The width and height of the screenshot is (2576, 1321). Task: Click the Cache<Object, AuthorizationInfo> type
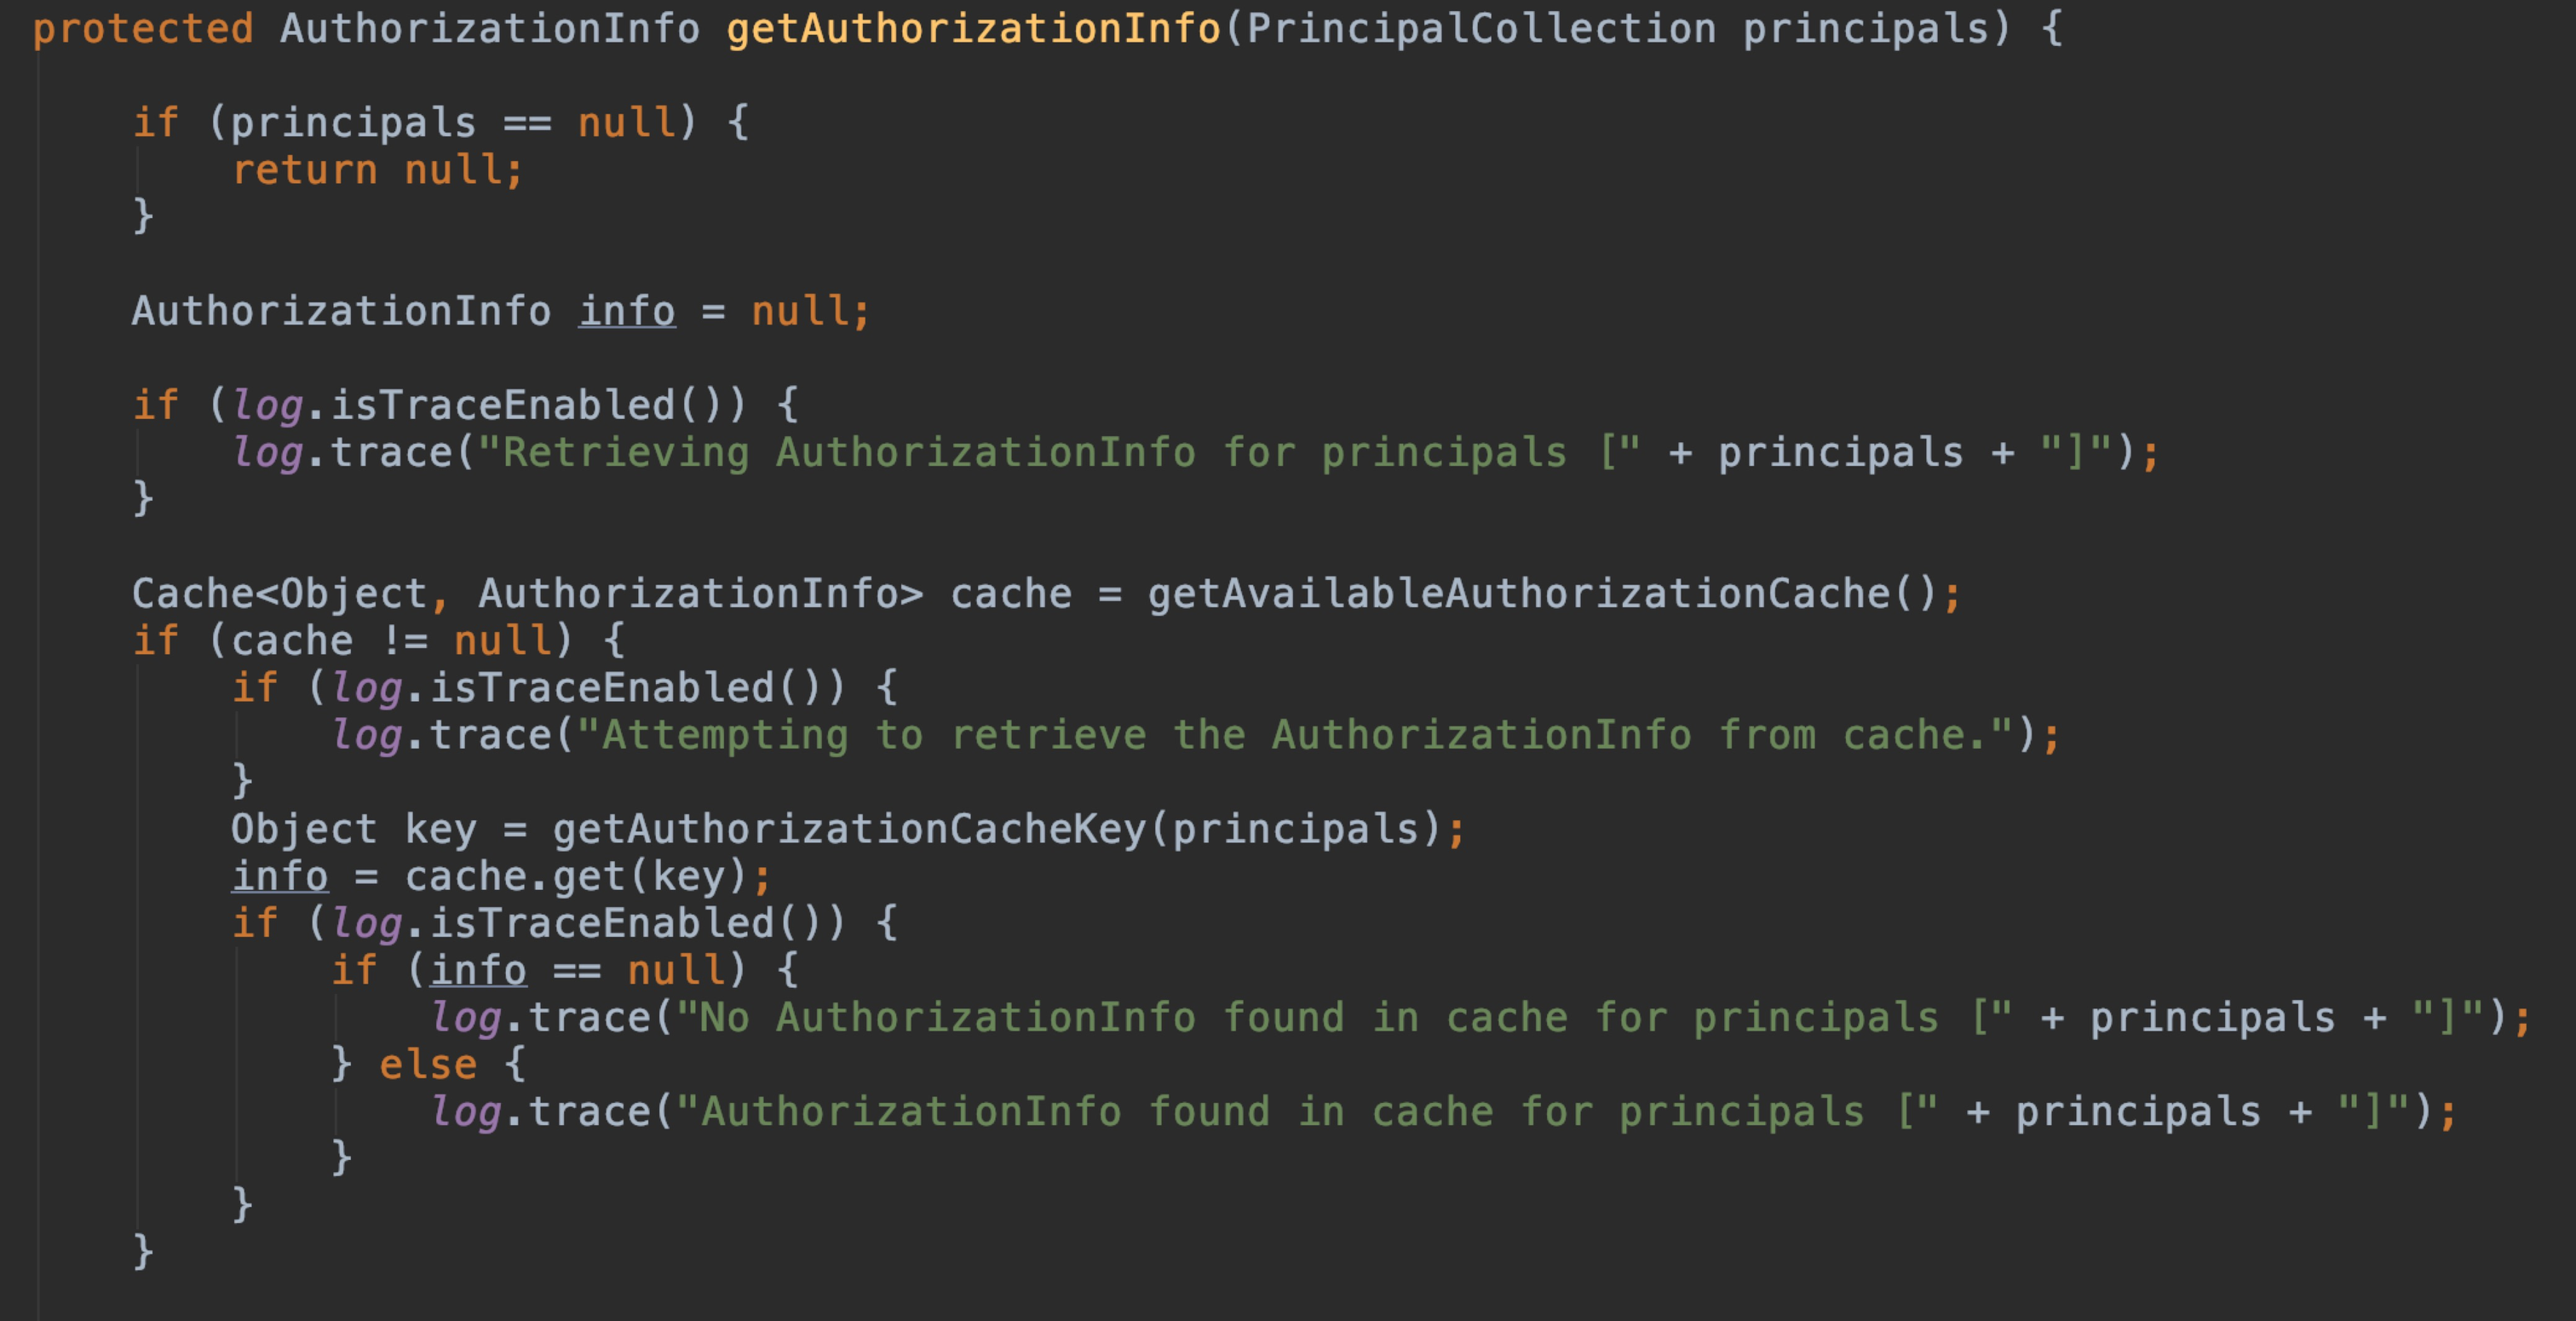point(528,594)
